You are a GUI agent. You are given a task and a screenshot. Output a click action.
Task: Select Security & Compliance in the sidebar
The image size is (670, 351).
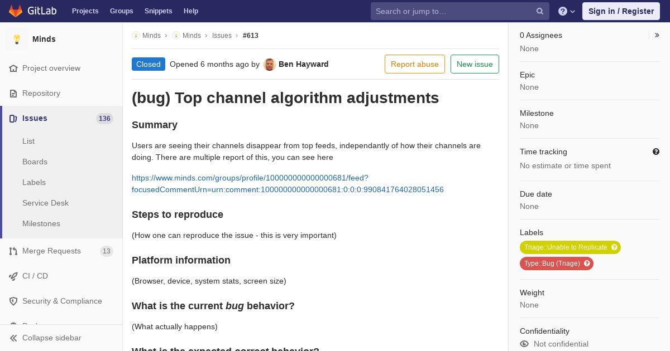[61, 301]
